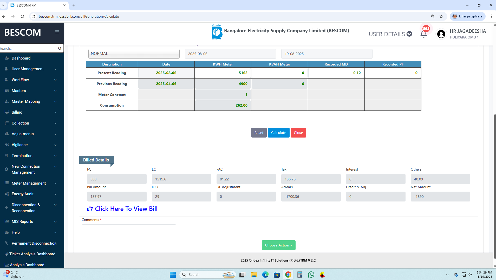The image size is (496, 280).
Task: Expand the USER DETAILS dropdown
Action: (x=390, y=34)
